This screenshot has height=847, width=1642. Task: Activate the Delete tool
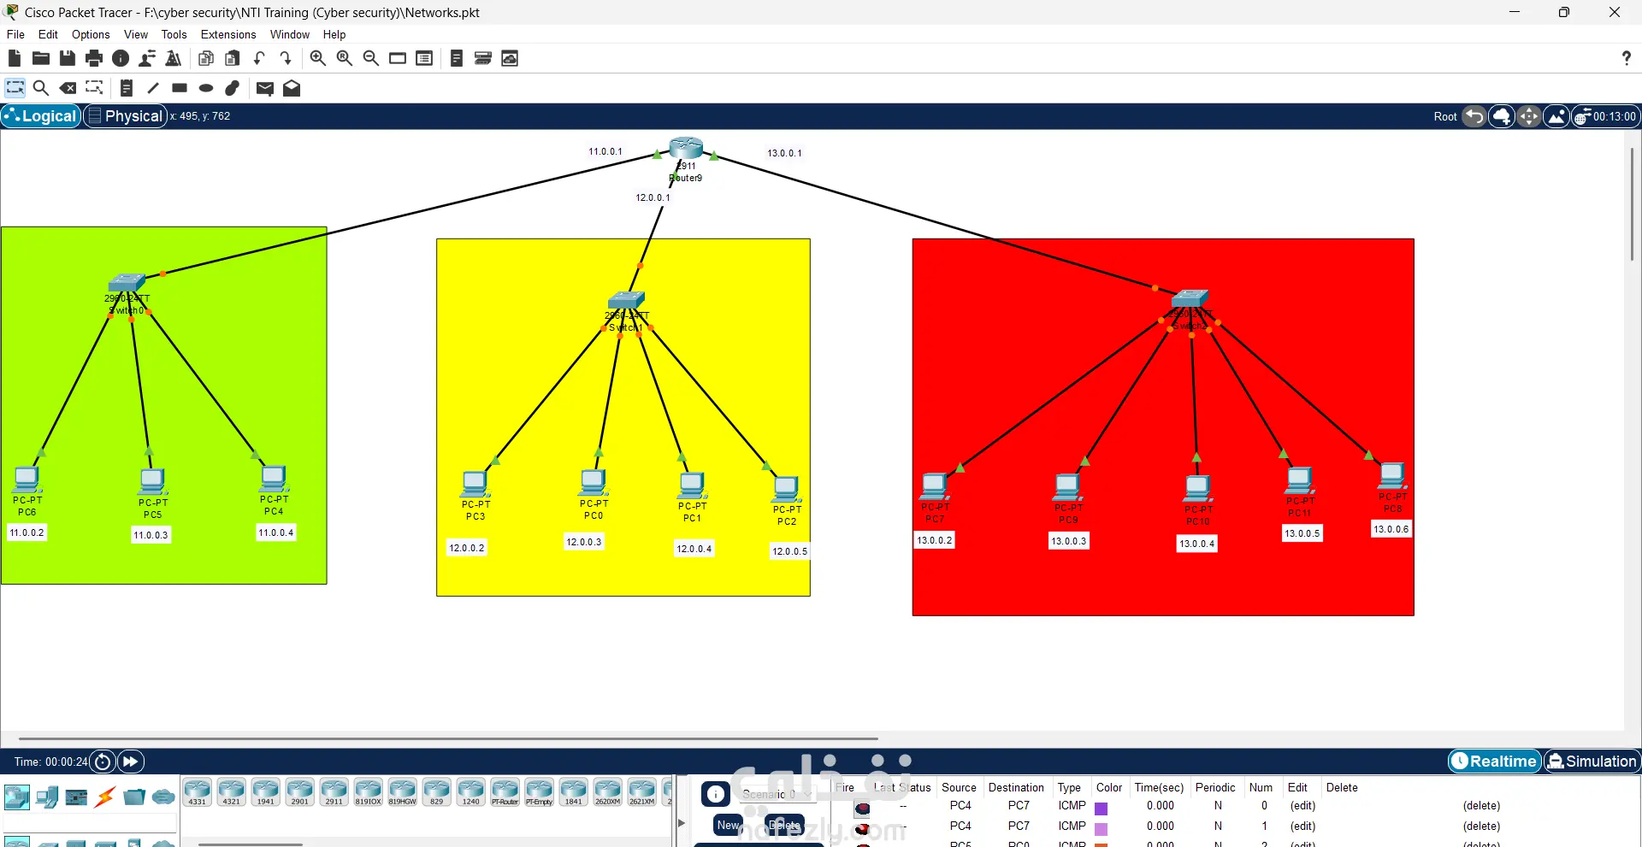[x=68, y=88]
